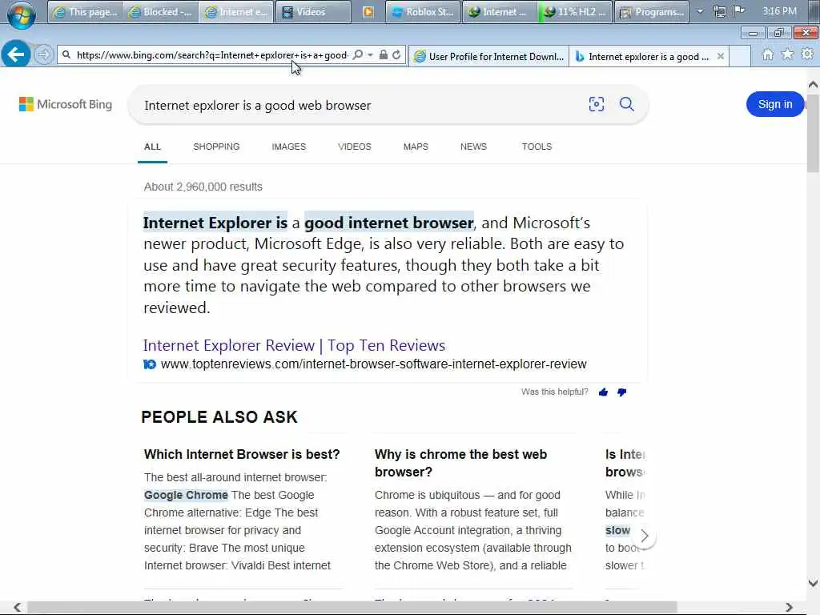Click the Sign in button

774,104
